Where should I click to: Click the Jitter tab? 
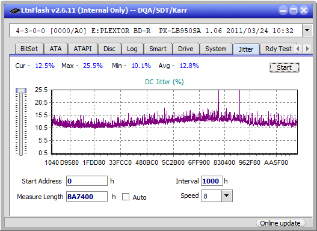(x=246, y=49)
